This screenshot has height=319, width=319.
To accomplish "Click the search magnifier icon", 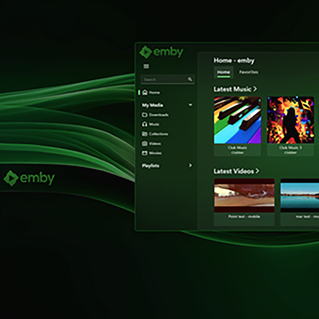I will coord(190,79).
